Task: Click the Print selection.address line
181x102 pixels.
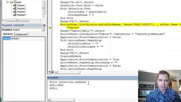Action: [68, 82]
